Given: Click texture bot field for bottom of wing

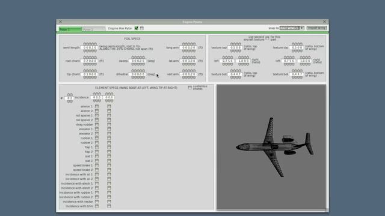Looking at the screenshot, I should coord(297,74).
